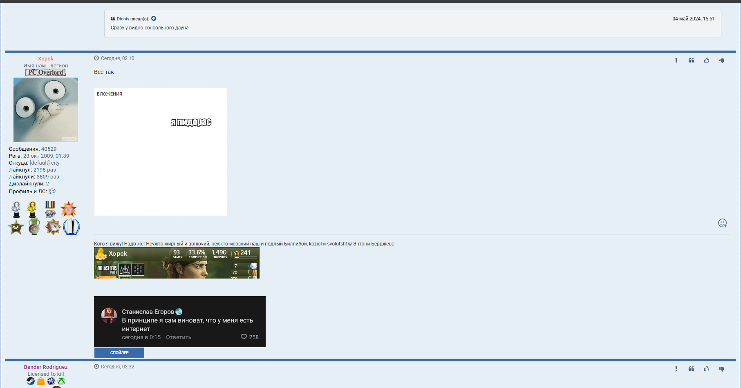Like Bender Rodriguez's post
The height and width of the screenshot is (388, 741).
[x=706, y=369]
